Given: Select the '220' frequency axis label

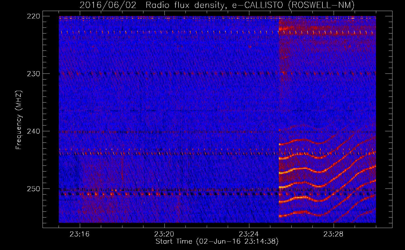Looking at the screenshot, I should pos(33,16).
